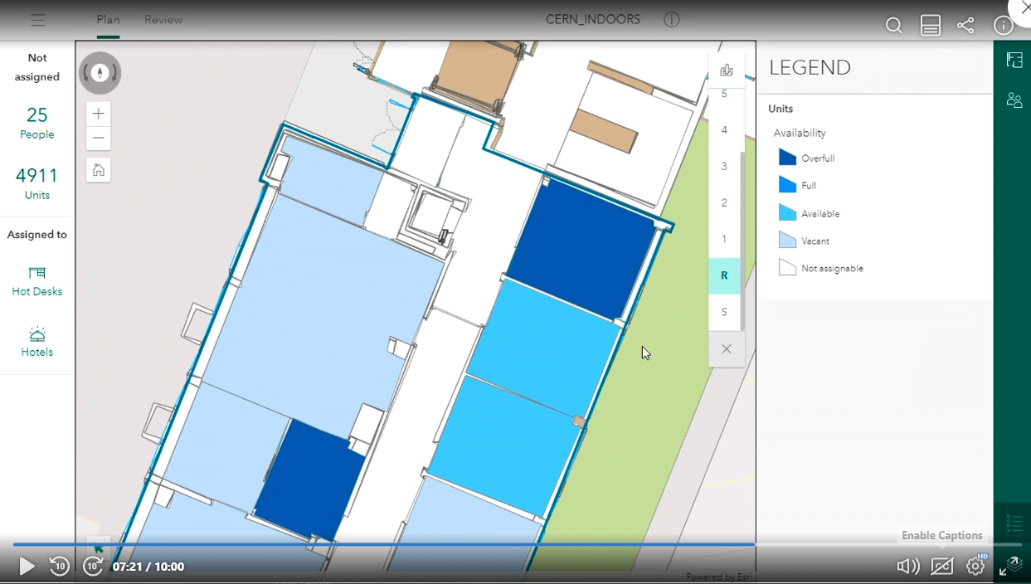Open the video quality settings gear
The height and width of the screenshot is (584, 1031).
(976, 566)
